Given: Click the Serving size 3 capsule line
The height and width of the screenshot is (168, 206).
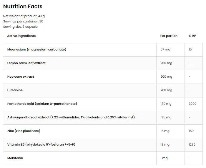Looking at the screenshot, I should tap(20, 27).
